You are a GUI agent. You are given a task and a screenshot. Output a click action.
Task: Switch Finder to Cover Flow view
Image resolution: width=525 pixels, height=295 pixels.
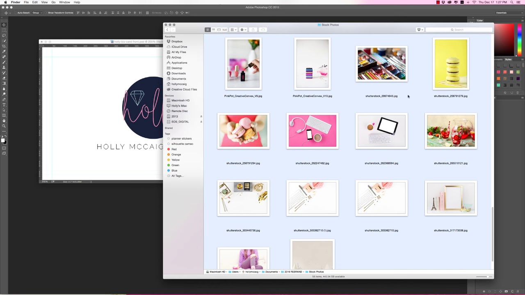225,29
